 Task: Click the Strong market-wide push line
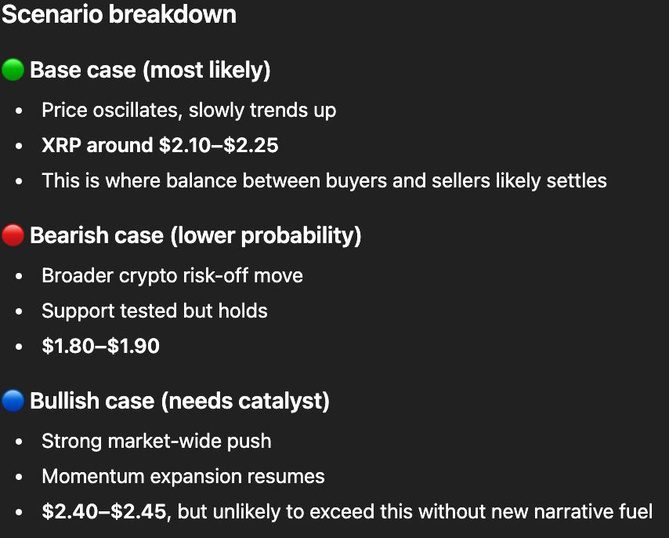point(157,441)
